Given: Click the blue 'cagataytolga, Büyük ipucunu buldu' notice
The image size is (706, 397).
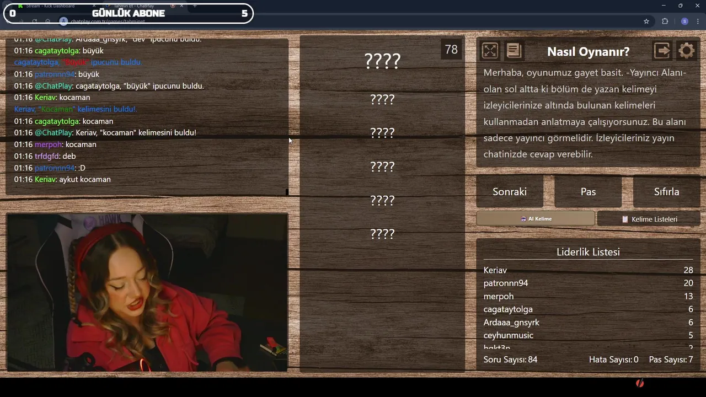Looking at the screenshot, I should 78,62.
